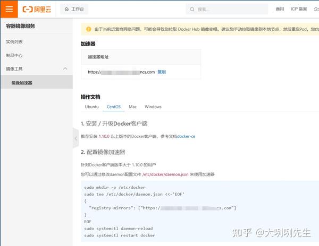The height and width of the screenshot is (246, 319).
Task: Click the 'sudo systemctl daemon-reload' line
Action: tap(119, 229)
